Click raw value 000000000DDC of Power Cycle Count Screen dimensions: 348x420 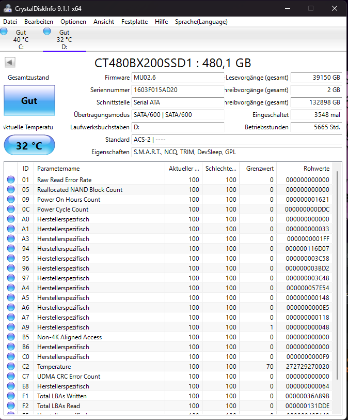(x=307, y=209)
